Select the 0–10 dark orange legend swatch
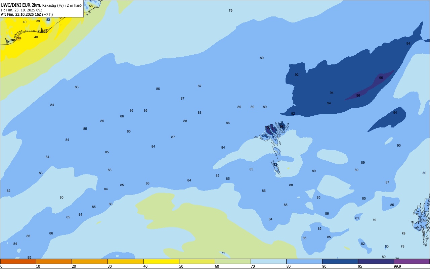430x269 pixels. pos(18,261)
